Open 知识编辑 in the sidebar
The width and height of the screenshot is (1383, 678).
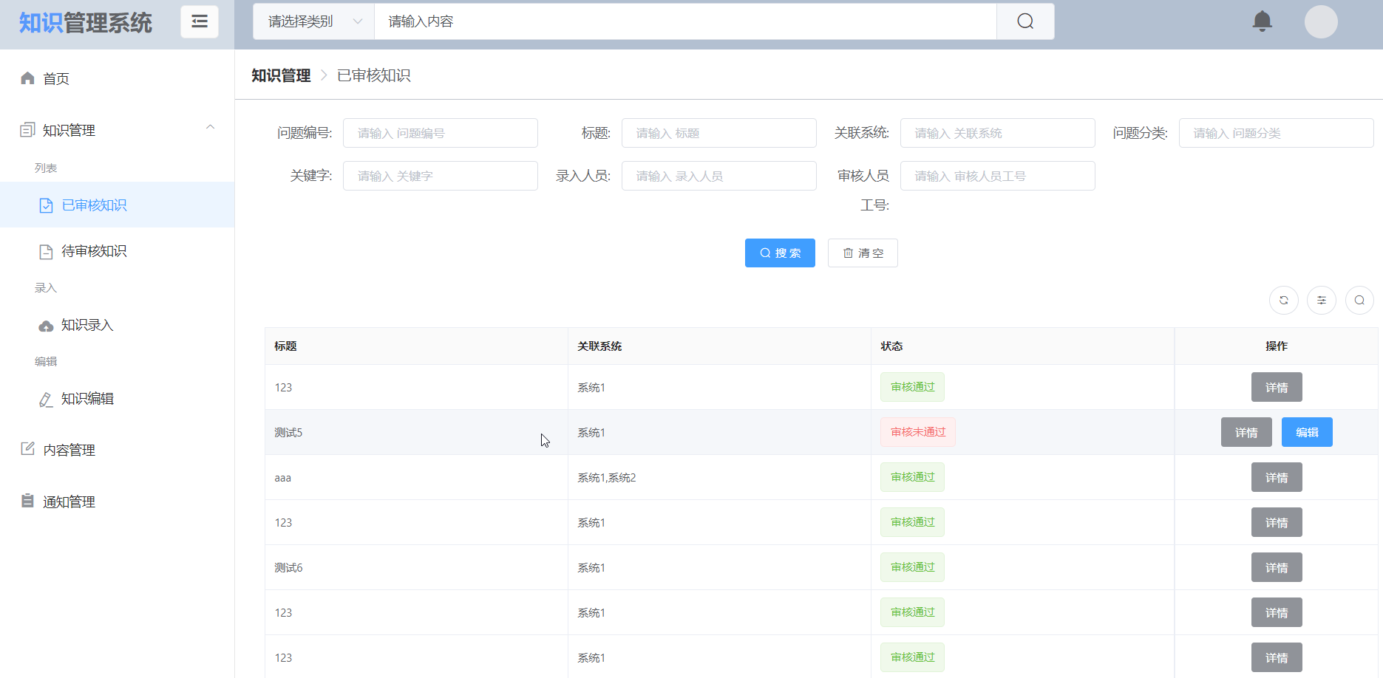[118, 399]
